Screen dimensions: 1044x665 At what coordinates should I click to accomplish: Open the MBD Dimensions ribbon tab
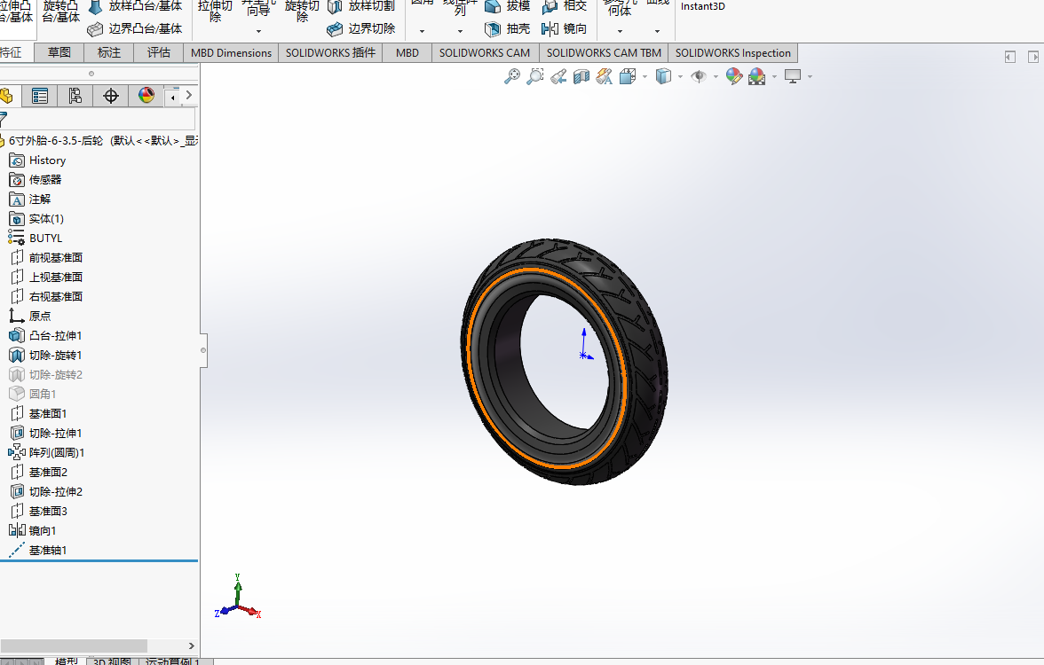coord(231,52)
